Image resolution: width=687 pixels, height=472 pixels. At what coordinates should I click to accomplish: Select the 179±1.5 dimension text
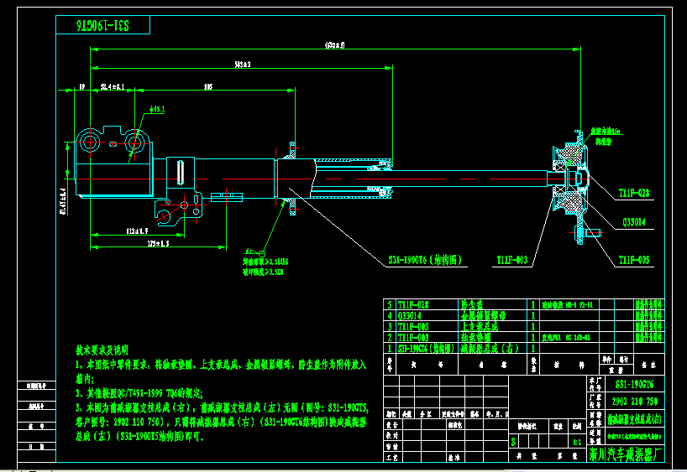tap(157, 244)
